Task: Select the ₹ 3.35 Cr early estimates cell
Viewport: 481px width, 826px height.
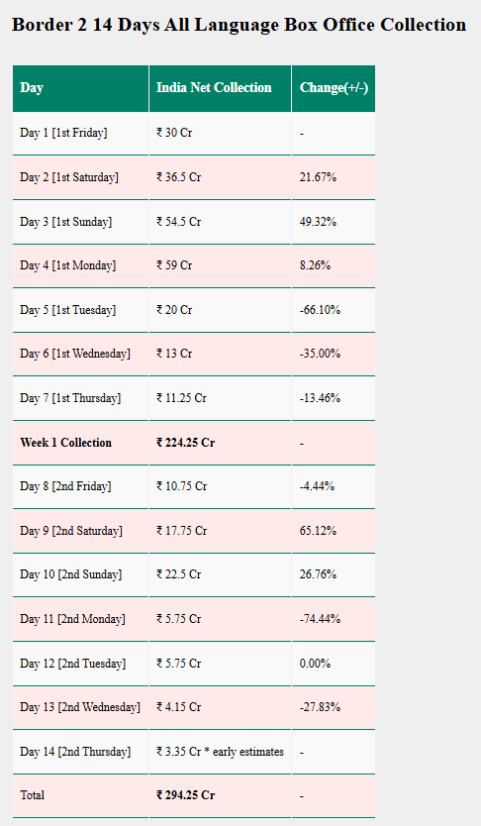Action: point(220,752)
